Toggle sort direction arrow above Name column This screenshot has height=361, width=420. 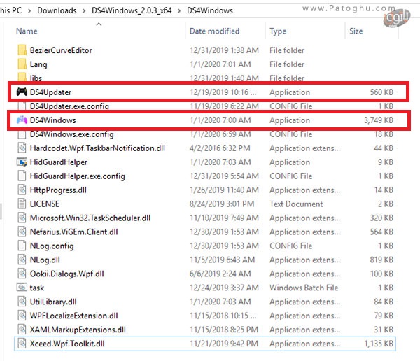coord(99,24)
